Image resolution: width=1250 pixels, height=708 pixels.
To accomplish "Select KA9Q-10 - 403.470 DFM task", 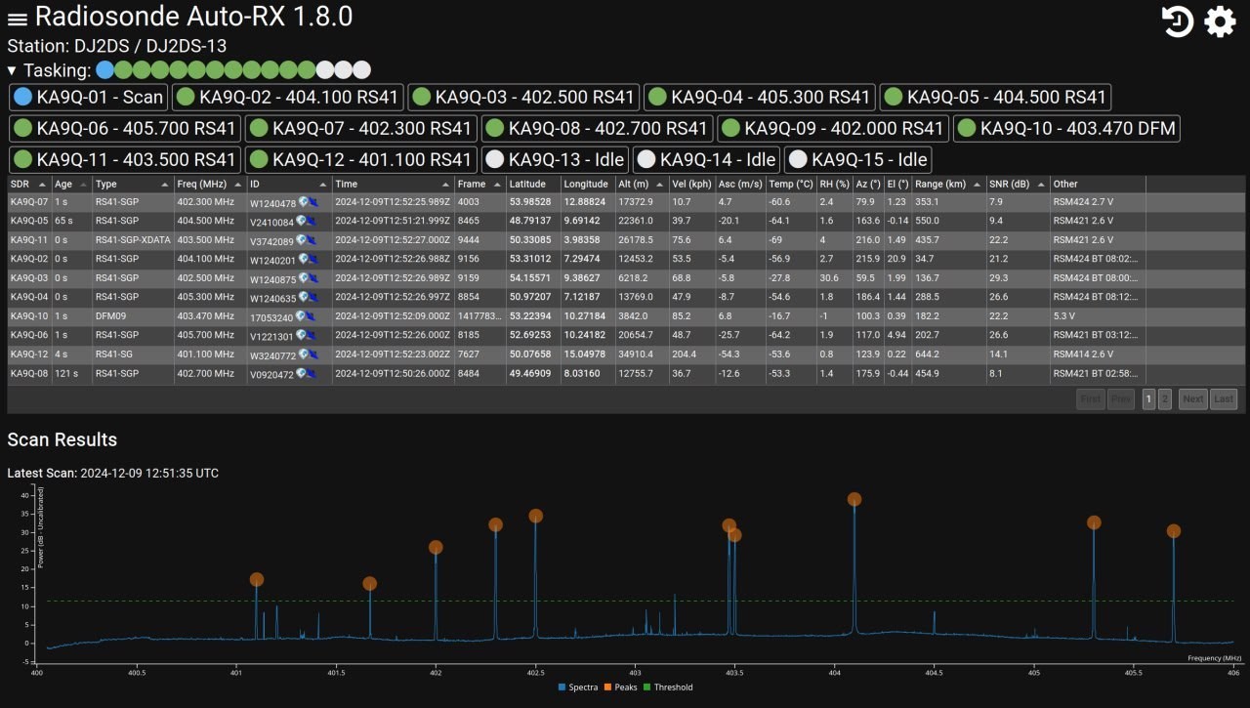I will (x=1067, y=129).
